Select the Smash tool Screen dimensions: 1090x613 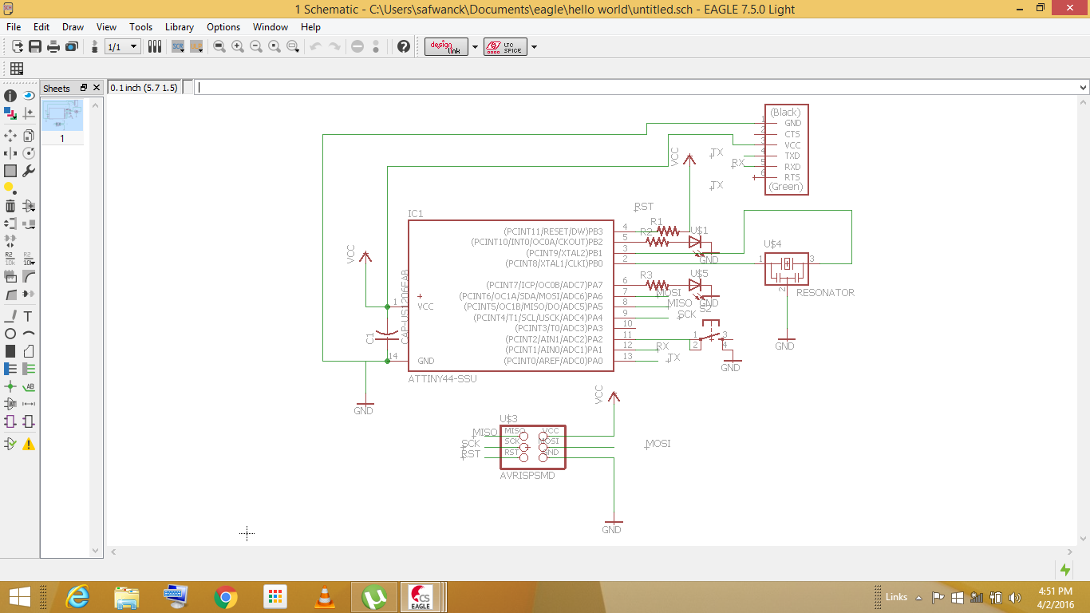click(10, 276)
